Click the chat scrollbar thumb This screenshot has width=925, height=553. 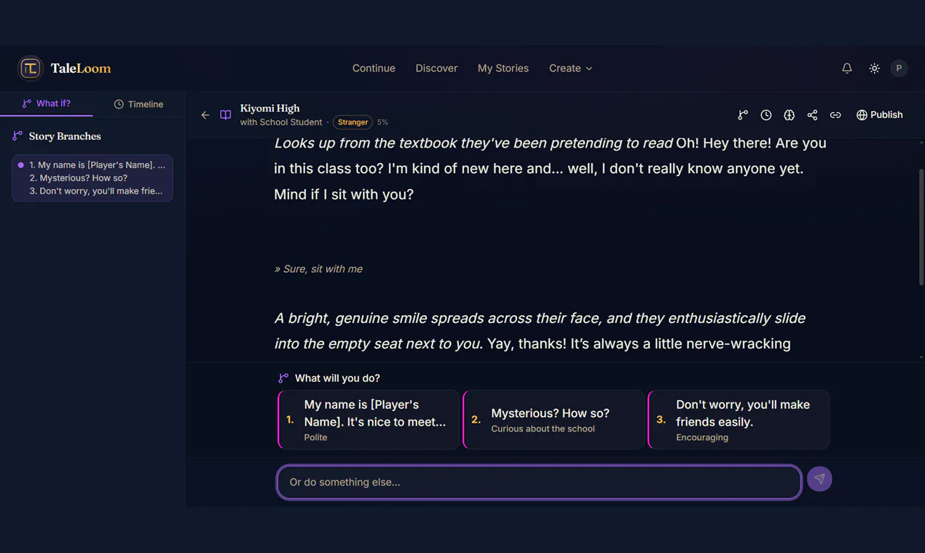coord(921,227)
